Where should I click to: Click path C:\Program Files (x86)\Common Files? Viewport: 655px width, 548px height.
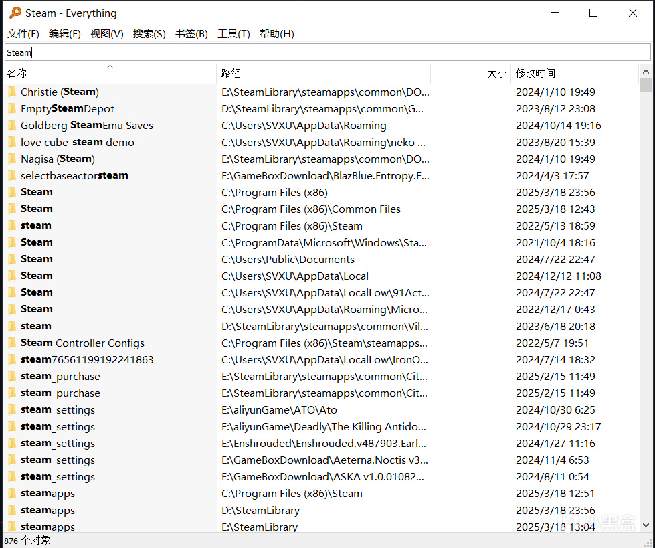[x=311, y=209]
